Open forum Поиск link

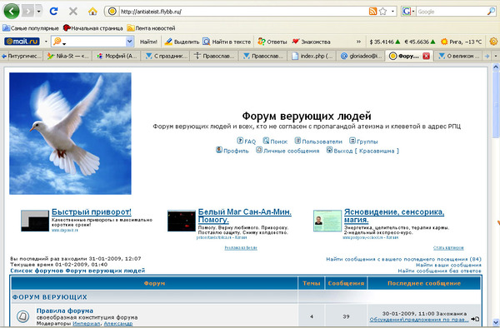pos(275,141)
